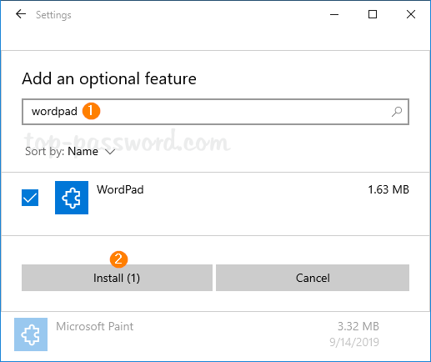Image resolution: width=431 pixels, height=362 pixels.
Task: Click the Settings title text
Action: point(53,15)
